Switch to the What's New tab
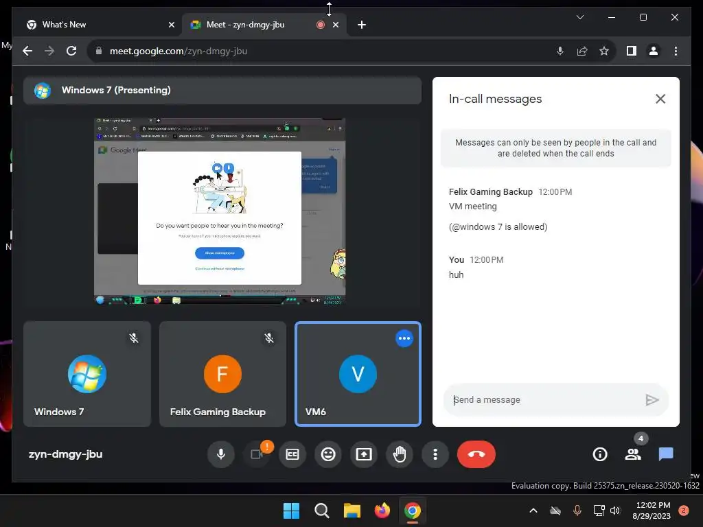Image resolution: width=703 pixels, height=527 pixels. 97,25
